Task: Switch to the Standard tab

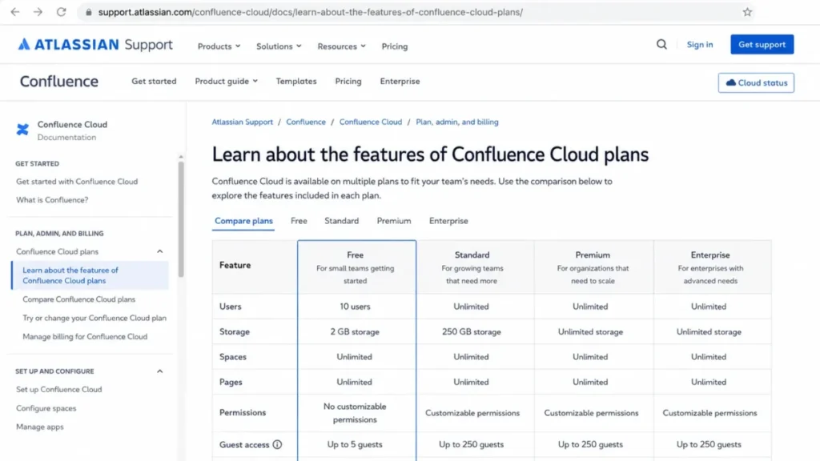Action: (x=341, y=221)
